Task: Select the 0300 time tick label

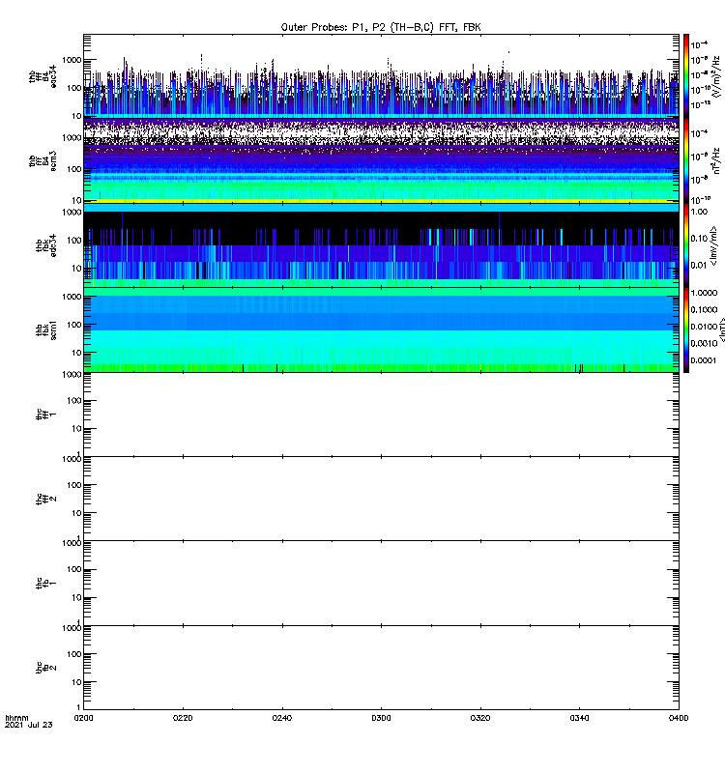Action: [x=382, y=719]
